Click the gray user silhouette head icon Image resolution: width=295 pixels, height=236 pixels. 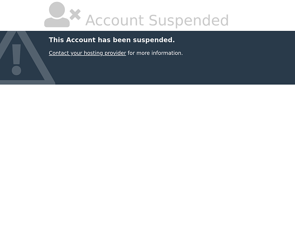click(57, 10)
